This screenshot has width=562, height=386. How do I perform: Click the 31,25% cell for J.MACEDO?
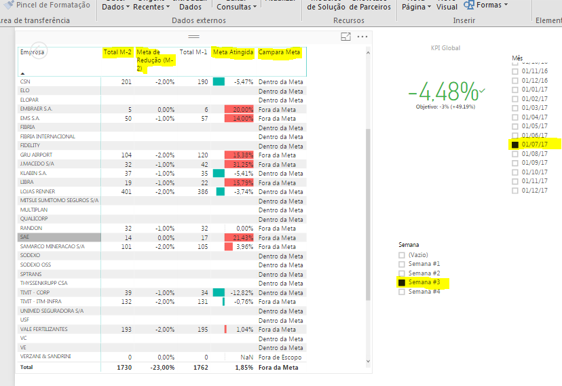(x=239, y=164)
